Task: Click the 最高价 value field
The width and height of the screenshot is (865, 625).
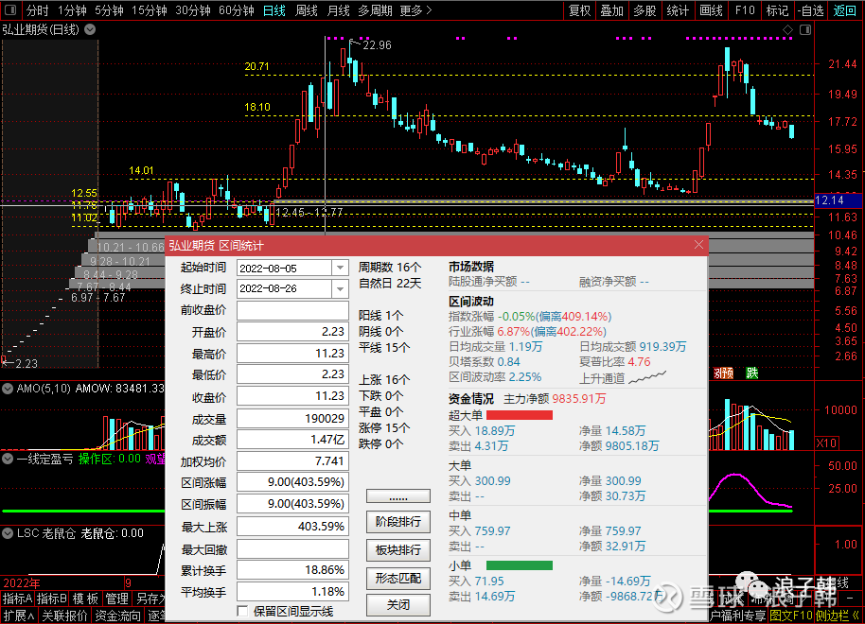Action: [293, 354]
